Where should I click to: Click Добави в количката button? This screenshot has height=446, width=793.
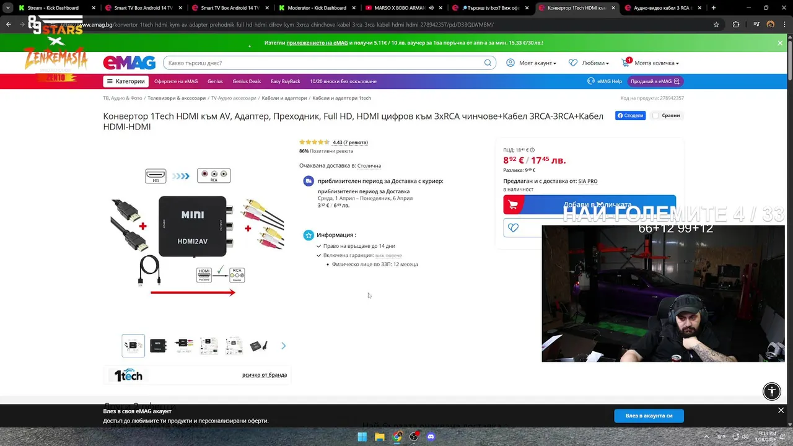589,204
